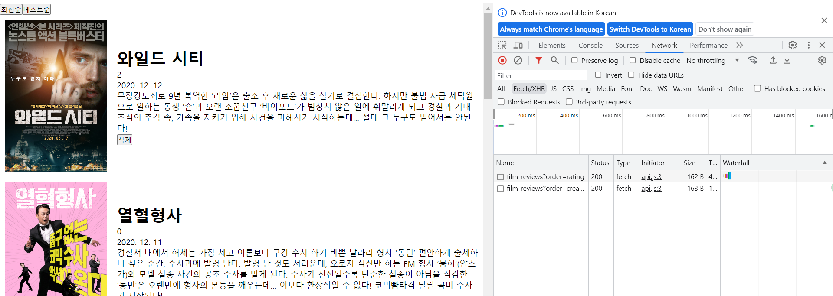Switch to the Performance tab

point(708,45)
